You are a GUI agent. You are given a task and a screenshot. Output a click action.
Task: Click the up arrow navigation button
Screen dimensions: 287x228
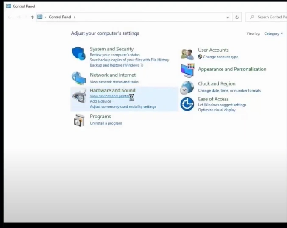32,17
